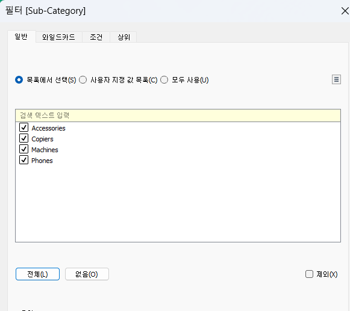This screenshot has height=311, width=350.
Task: Click the 전체(L) button
Action: point(37,274)
